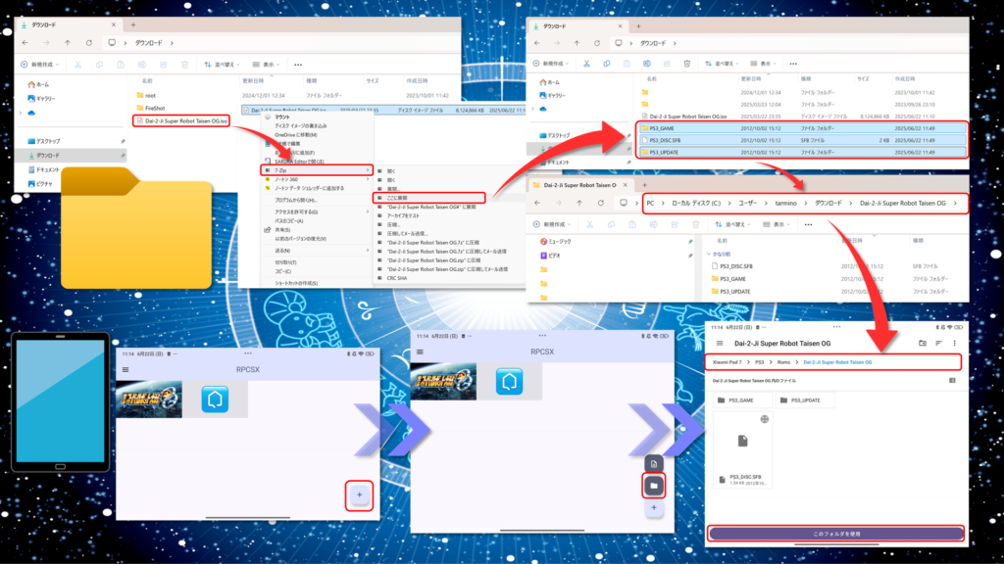This screenshot has width=1004, height=564.
Task: Click the up arrow in the Downloads window with context menu
Action: tap(68, 43)
